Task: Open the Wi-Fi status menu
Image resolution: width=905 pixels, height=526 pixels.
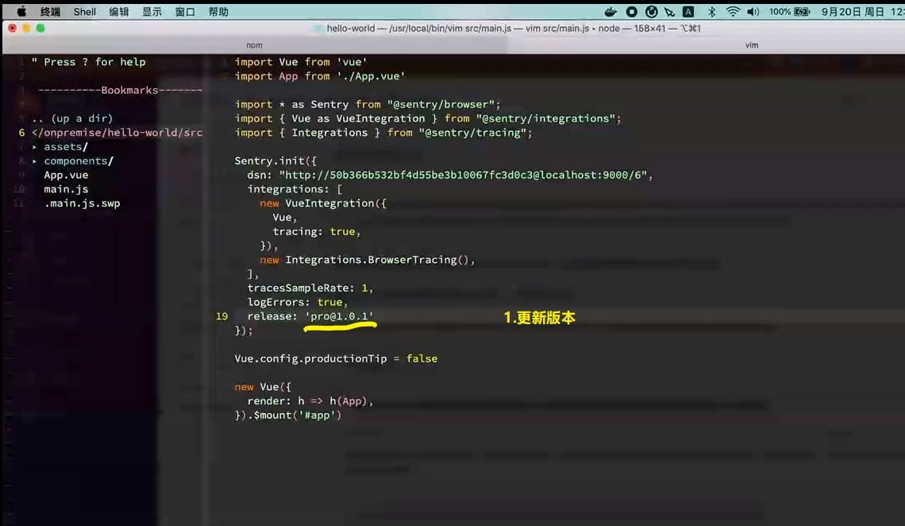Action: (x=732, y=12)
